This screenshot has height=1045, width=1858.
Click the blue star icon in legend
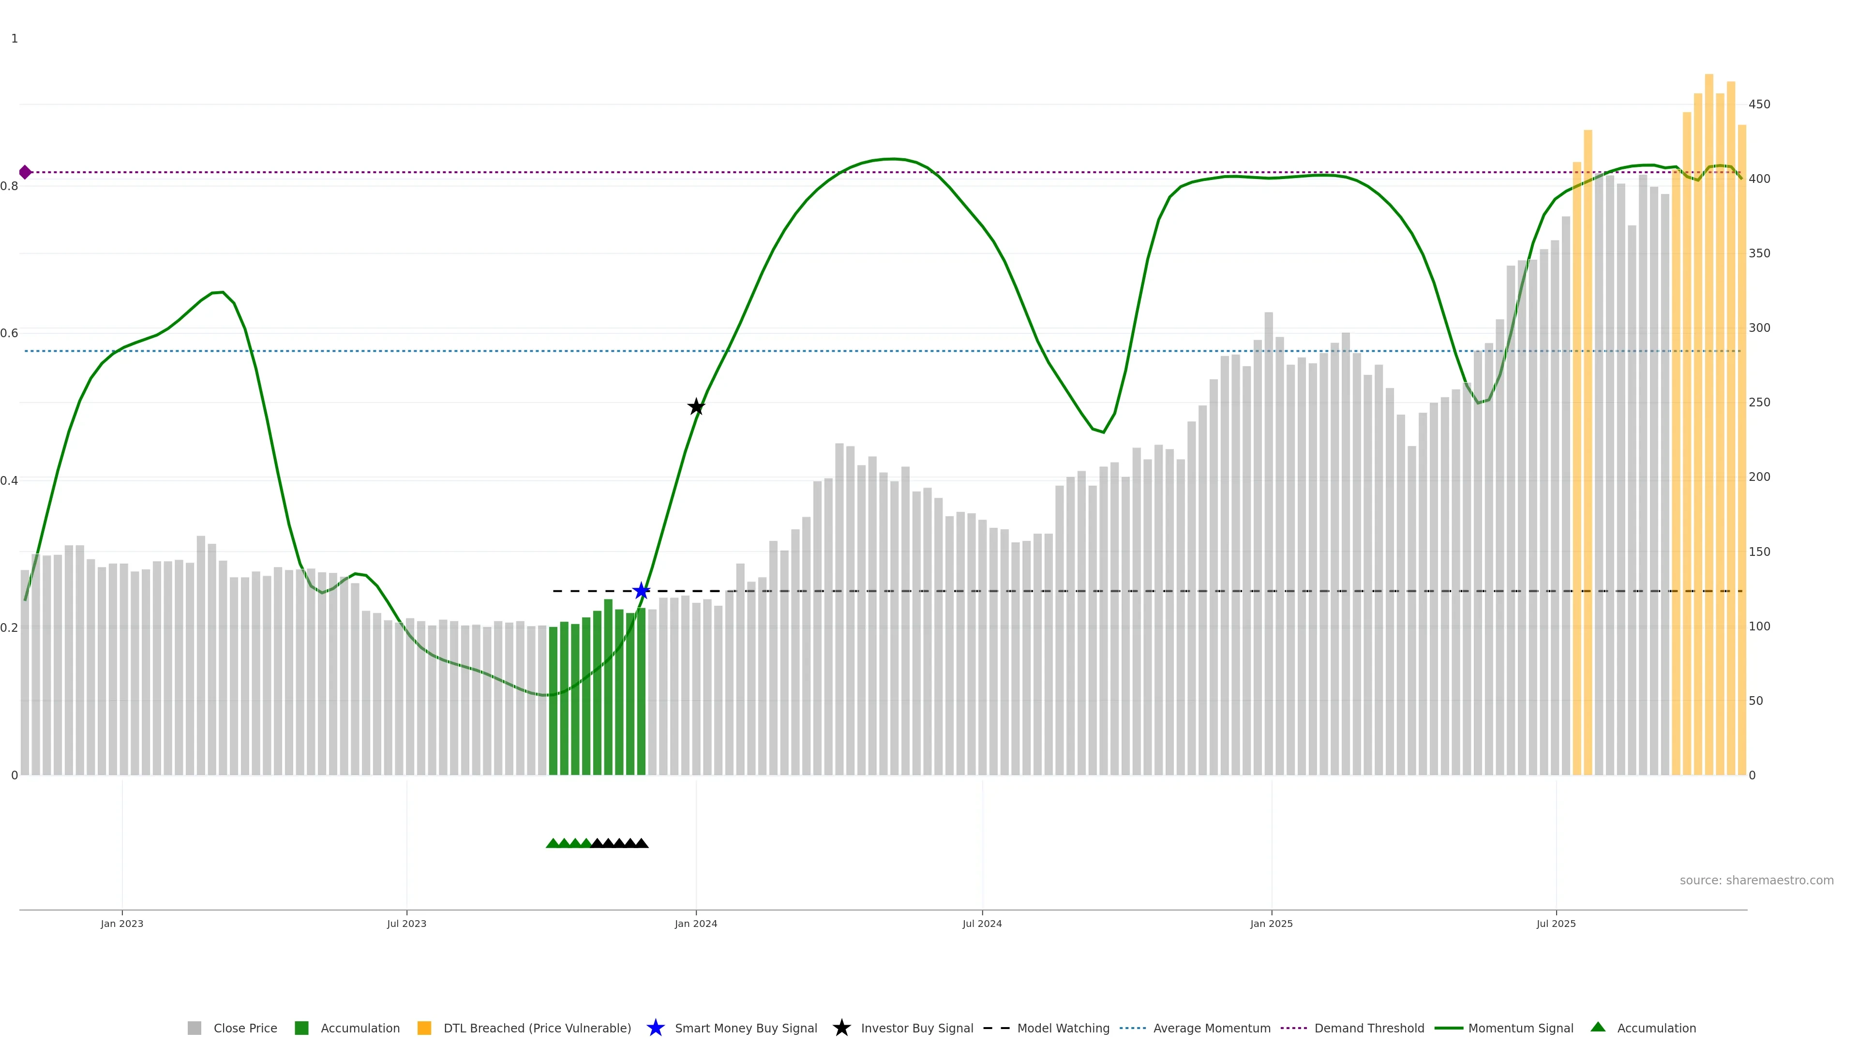pyautogui.click(x=655, y=1028)
